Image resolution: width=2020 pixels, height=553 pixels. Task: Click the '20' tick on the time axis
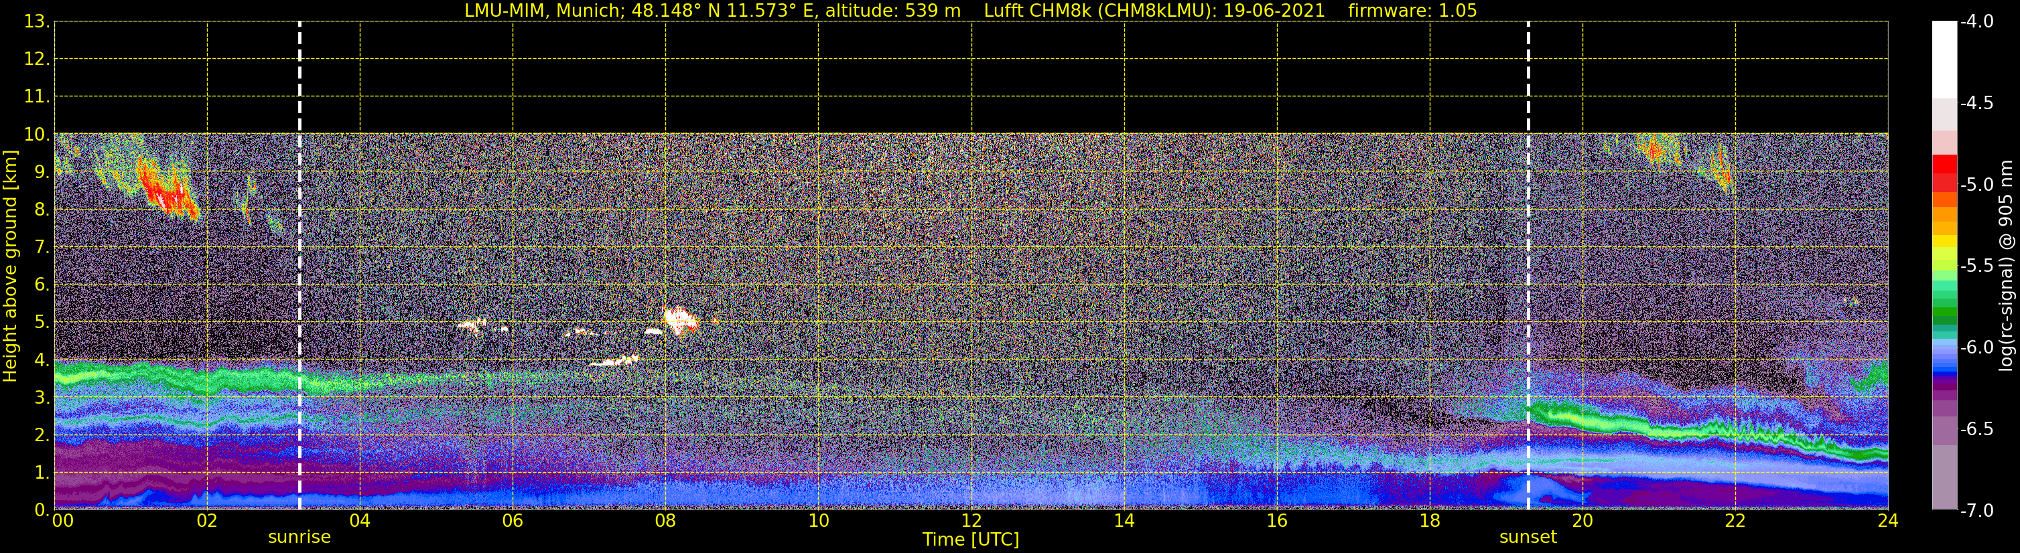pyautogui.click(x=1583, y=521)
